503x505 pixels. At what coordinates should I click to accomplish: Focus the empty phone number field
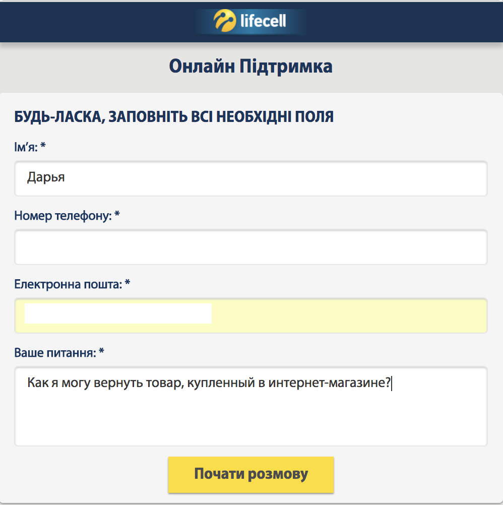[251, 247]
